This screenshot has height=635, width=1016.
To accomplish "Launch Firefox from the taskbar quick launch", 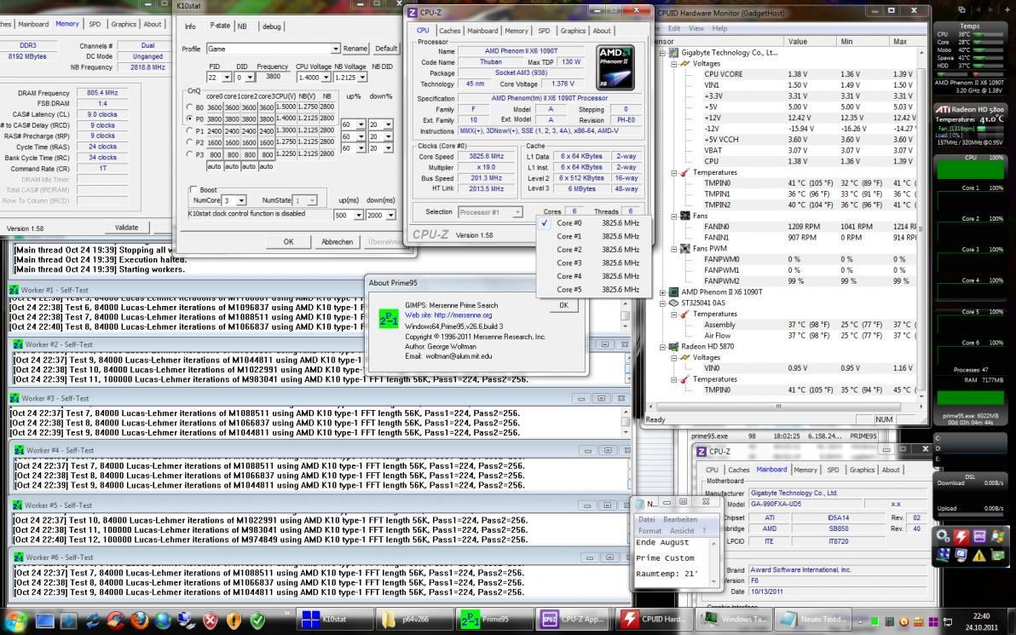I will (139, 621).
